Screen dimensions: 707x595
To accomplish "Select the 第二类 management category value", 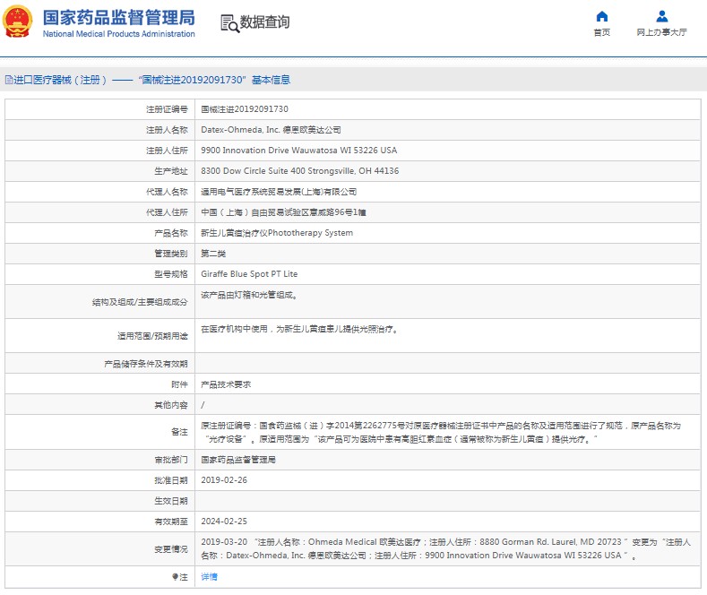I will pyautogui.click(x=213, y=254).
